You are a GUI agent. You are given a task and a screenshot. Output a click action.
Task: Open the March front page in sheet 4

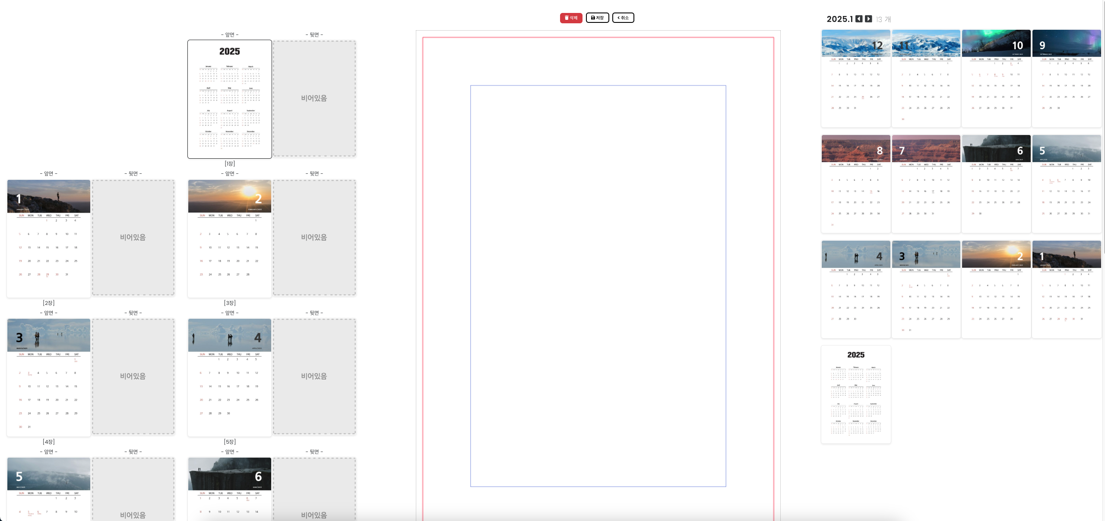(49, 377)
